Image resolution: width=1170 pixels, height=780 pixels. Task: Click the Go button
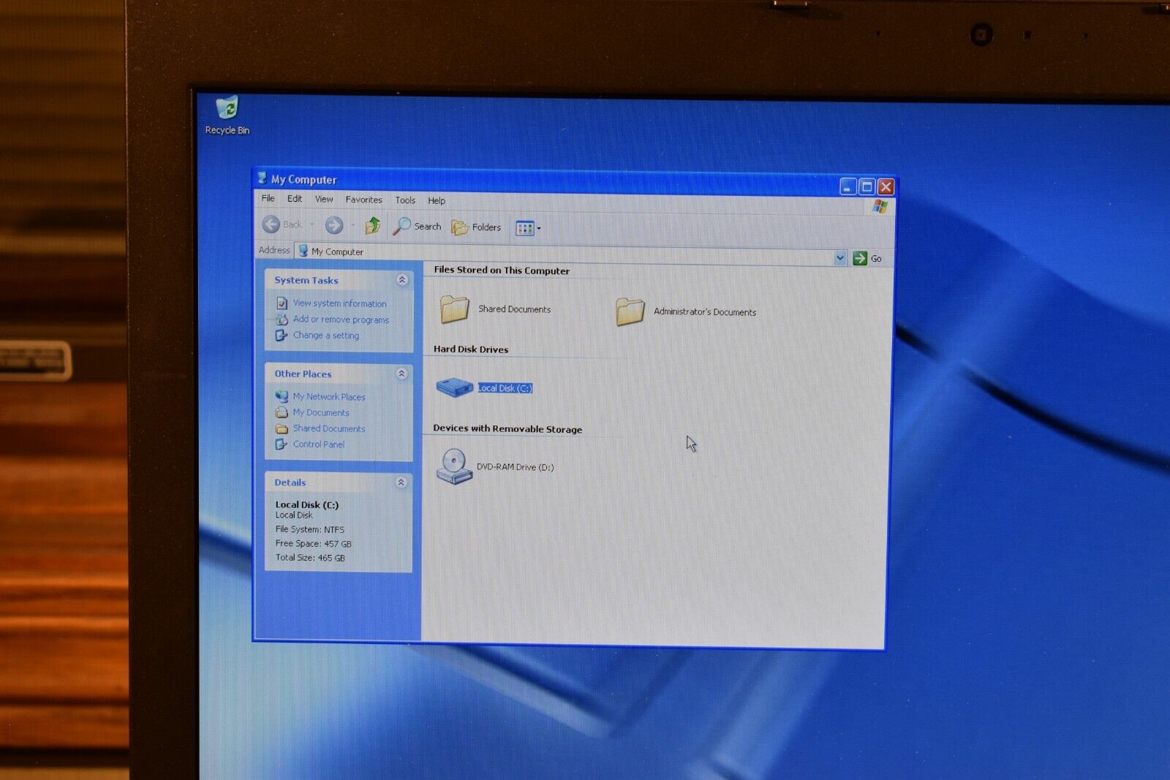pyautogui.click(x=867, y=258)
